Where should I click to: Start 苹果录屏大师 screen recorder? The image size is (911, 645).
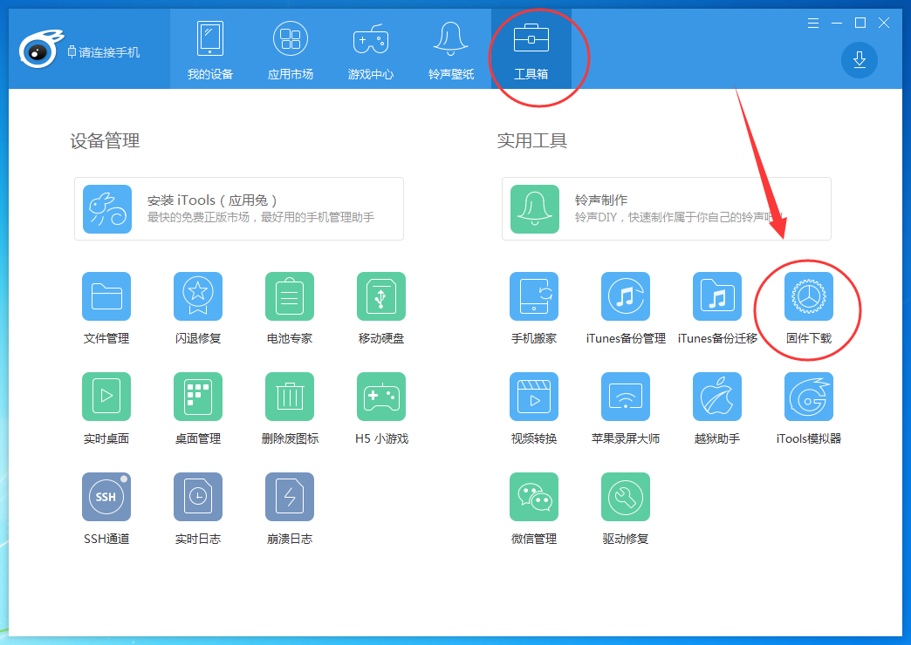(625, 397)
